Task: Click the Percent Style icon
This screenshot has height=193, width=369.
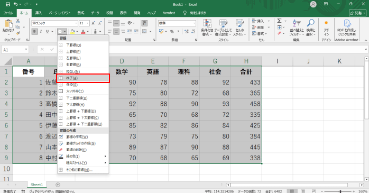Action: point(172,31)
